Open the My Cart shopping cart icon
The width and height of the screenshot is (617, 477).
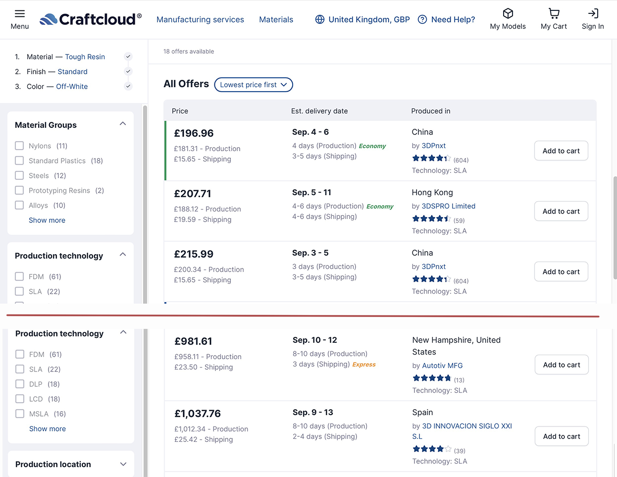point(554,13)
